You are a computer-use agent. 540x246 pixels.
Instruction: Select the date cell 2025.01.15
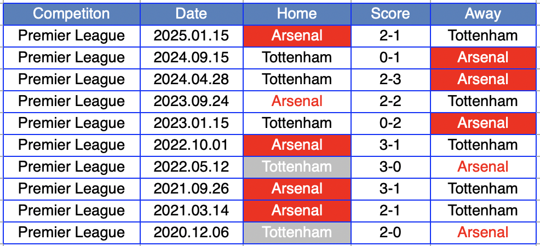pyautogui.click(x=191, y=36)
